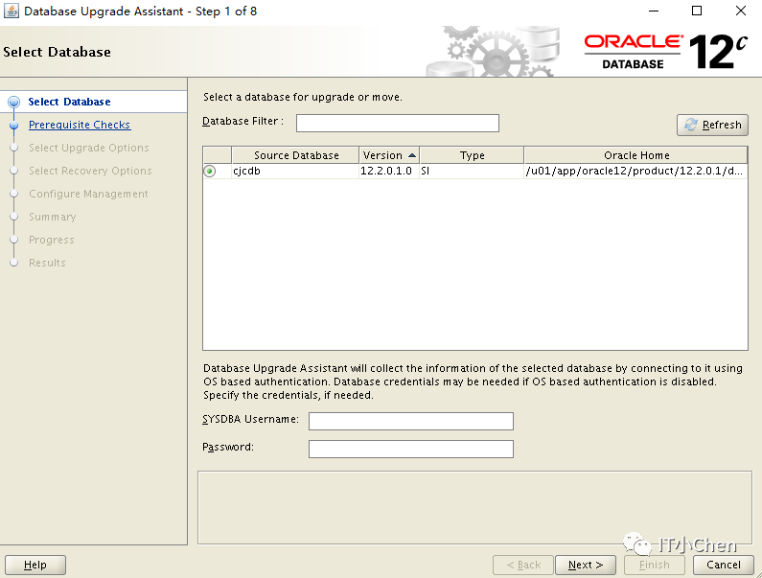Maximize the Database Upgrade Assistant window

click(x=697, y=11)
